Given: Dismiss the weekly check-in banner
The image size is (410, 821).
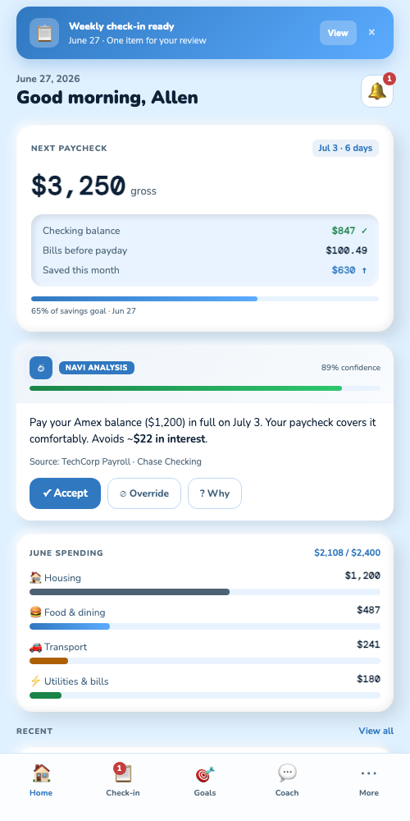Looking at the screenshot, I should [x=371, y=33].
